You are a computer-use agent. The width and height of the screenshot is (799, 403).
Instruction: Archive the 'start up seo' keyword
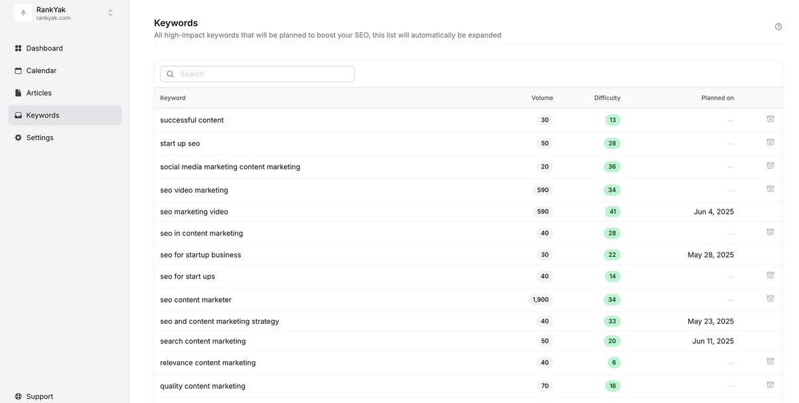pyautogui.click(x=770, y=142)
